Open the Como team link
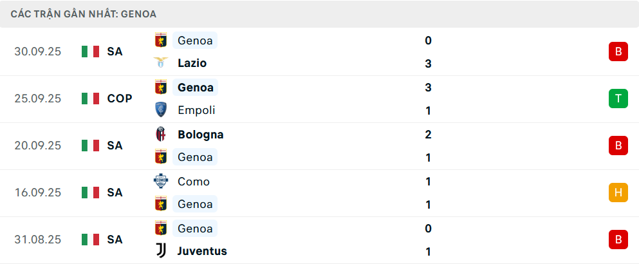The width and height of the screenshot is (639, 264). [x=194, y=182]
